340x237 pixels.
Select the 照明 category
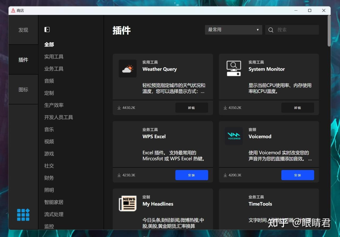click(49, 190)
